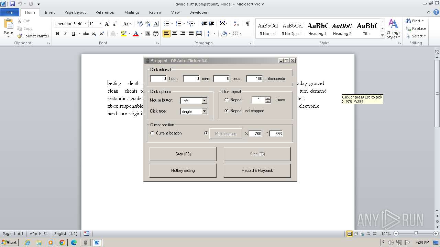The width and height of the screenshot is (440, 247).
Task: Click the secs interval field
Action: [222, 79]
